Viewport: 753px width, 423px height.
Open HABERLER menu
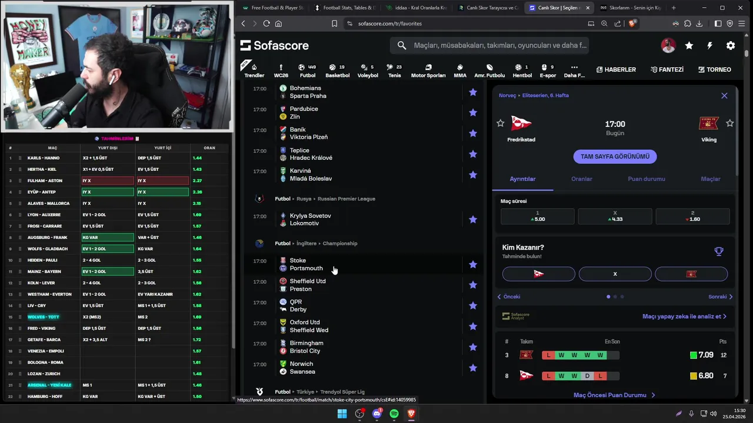click(x=616, y=69)
